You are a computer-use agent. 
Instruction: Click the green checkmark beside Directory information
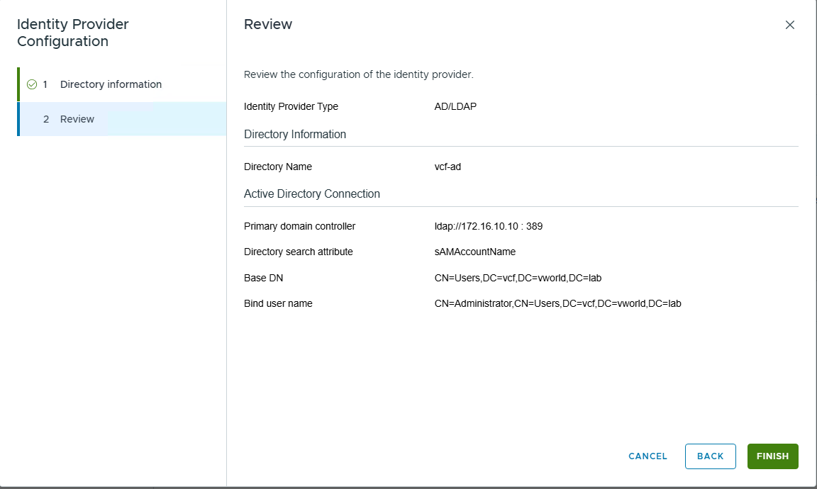pos(31,84)
